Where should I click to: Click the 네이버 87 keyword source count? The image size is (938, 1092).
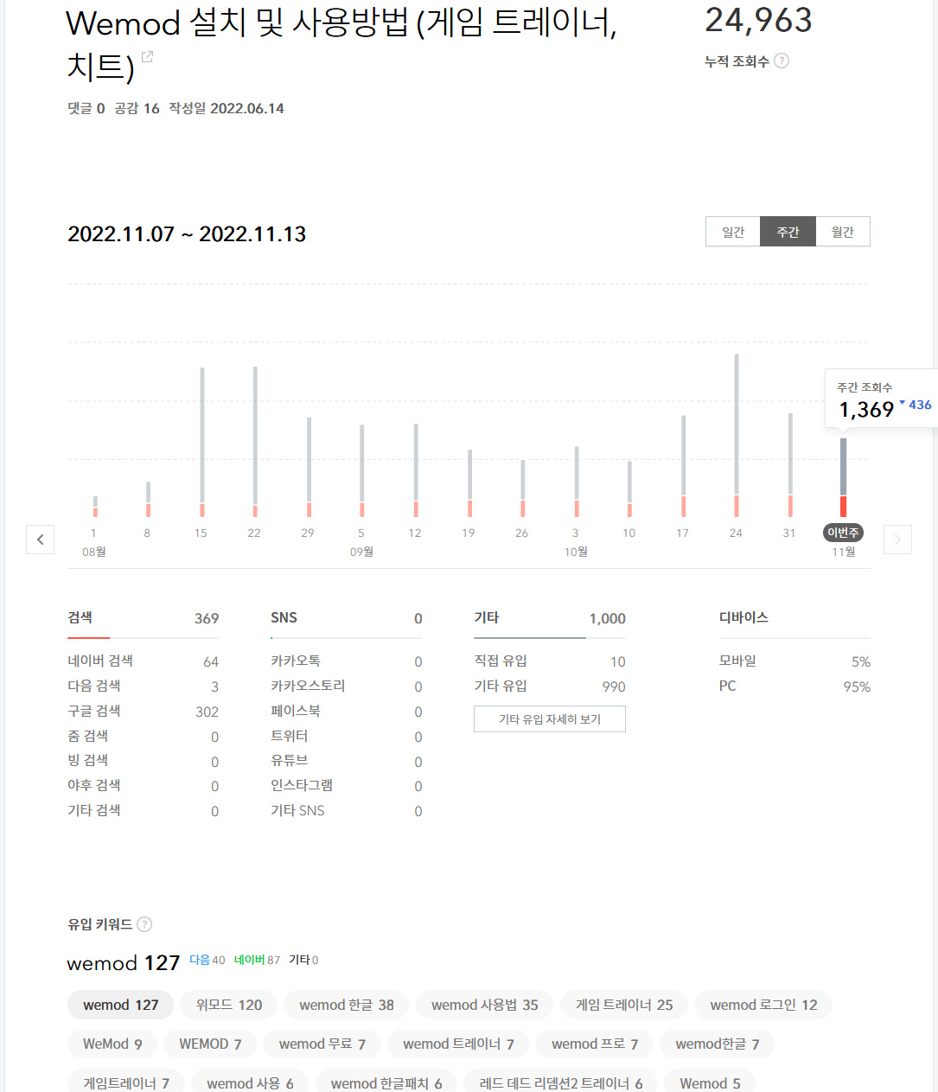point(257,960)
